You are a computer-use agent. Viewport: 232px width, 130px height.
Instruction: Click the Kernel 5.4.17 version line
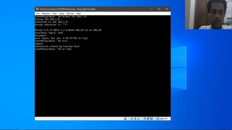pyautogui.click(x=68, y=30)
